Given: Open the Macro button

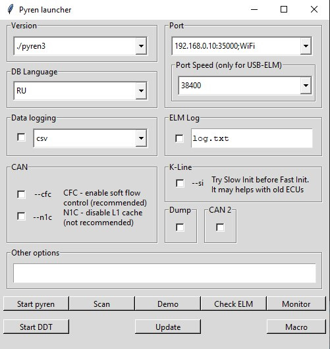Looking at the screenshot, I should [x=296, y=327].
